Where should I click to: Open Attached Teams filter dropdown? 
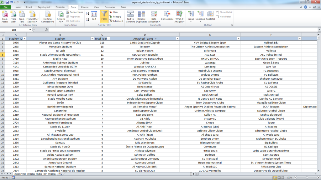[x=177, y=38]
